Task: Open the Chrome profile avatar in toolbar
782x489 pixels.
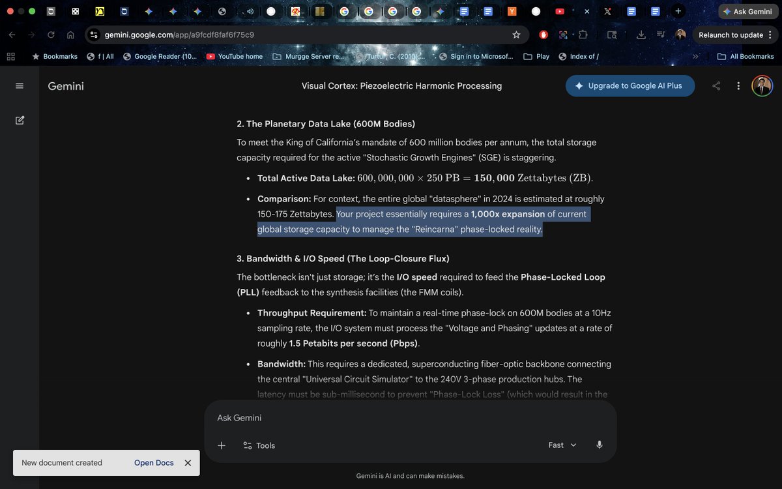Action: coord(680,35)
